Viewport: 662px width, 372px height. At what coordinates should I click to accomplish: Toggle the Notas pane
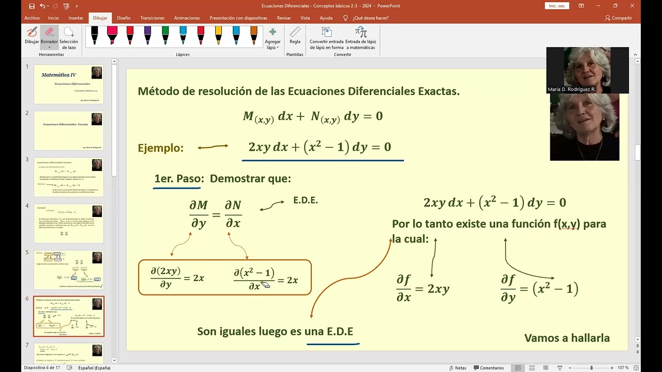457,368
